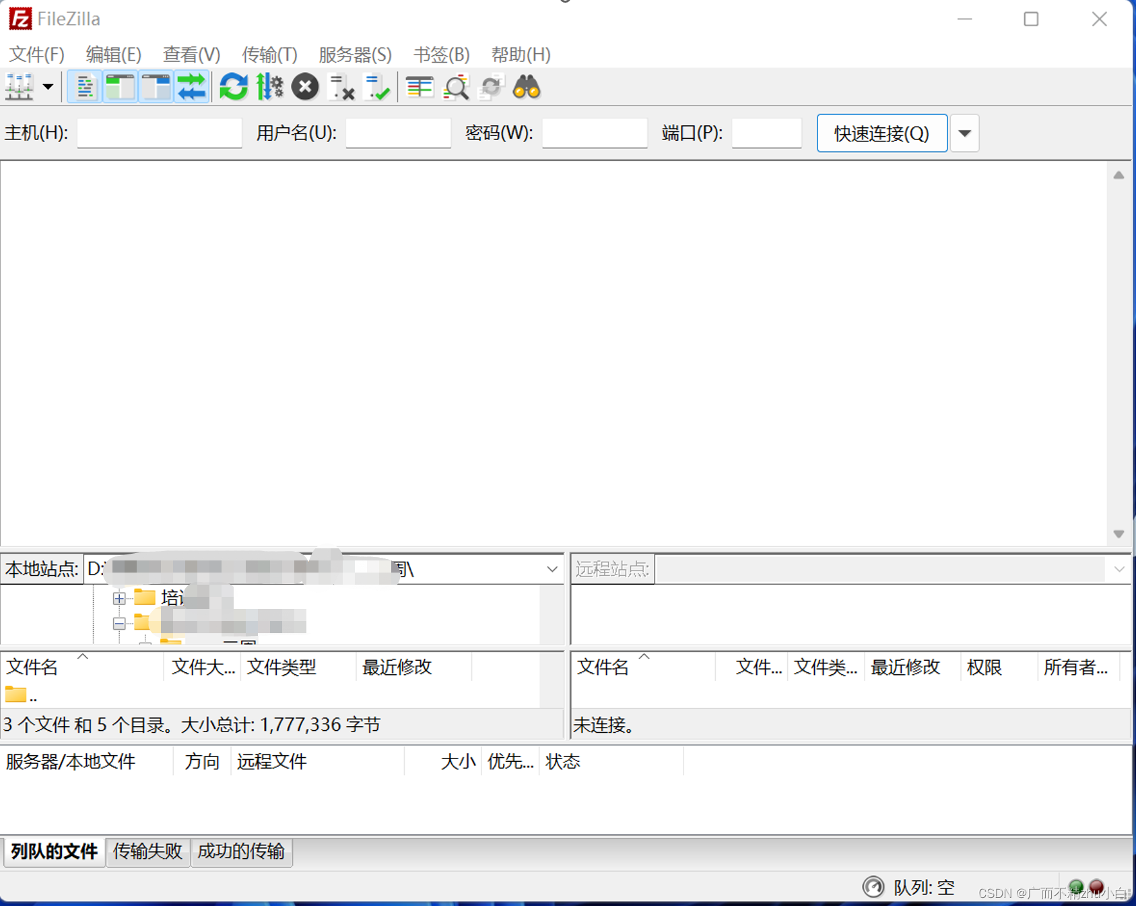The width and height of the screenshot is (1136, 906).
Task: Click the red activity LED indicator
Action: click(x=1096, y=887)
